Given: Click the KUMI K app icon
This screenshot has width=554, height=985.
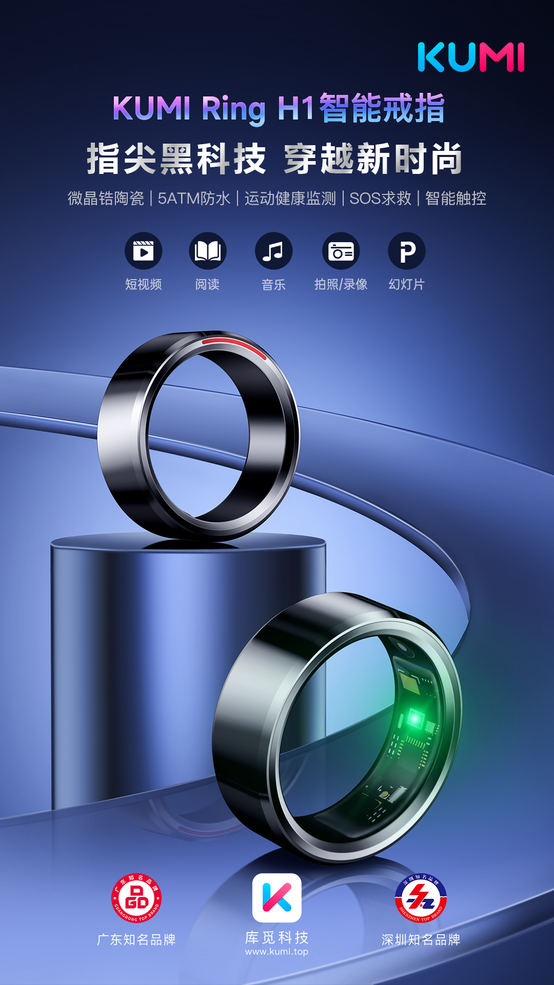Looking at the screenshot, I should (277, 898).
